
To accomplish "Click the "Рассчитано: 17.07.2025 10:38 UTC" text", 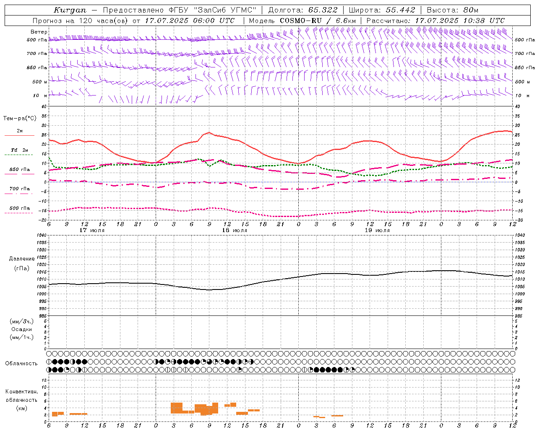I will click(435, 21).
